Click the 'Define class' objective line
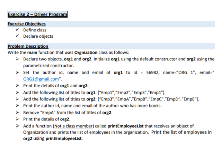 35,30
